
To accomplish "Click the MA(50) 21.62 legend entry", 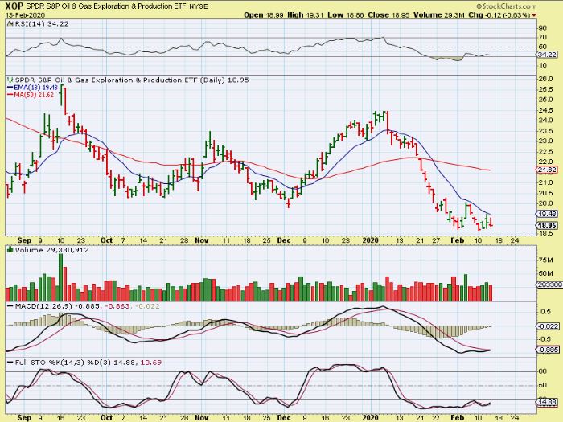I will 31,95.
